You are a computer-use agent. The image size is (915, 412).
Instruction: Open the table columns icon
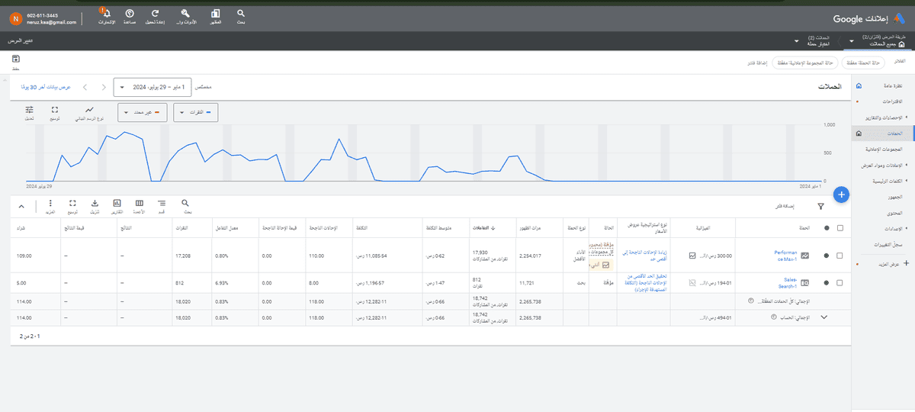[140, 204]
